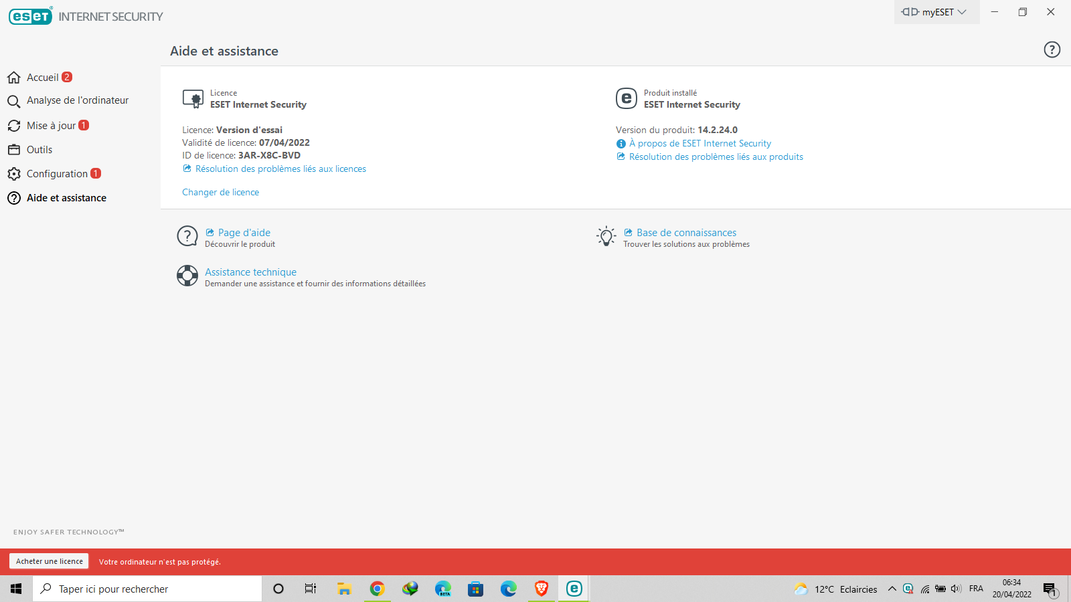Open the myESET dropdown menu
This screenshot has width=1071, height=602.
tap(936, 12)
